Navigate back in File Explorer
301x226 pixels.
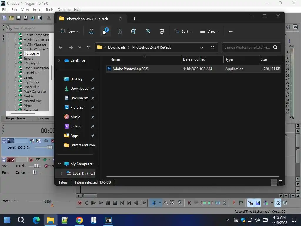click(61, 47)
